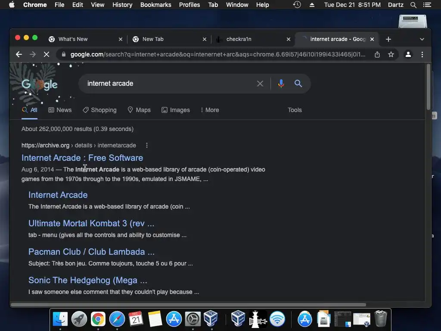Image resolution: width=441 pixels, height=331 pixels.
Task: Expand the tab search chevron
Action: pyautogui.click(x=422, y=39)
